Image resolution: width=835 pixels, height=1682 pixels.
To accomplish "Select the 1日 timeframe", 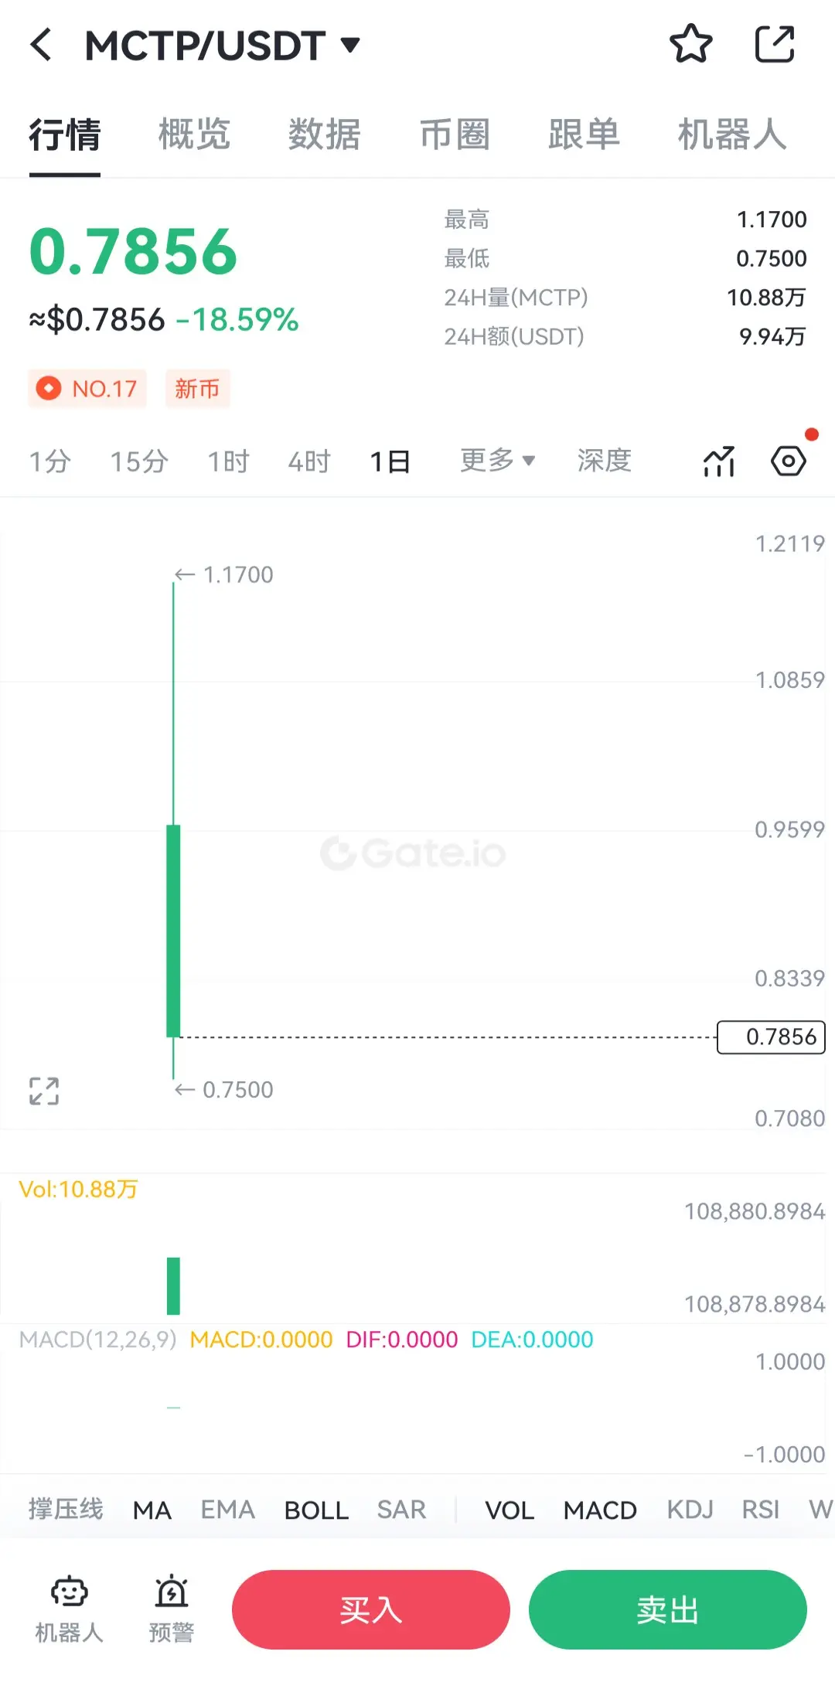I will pyautogui.click(x=390, y=461).
